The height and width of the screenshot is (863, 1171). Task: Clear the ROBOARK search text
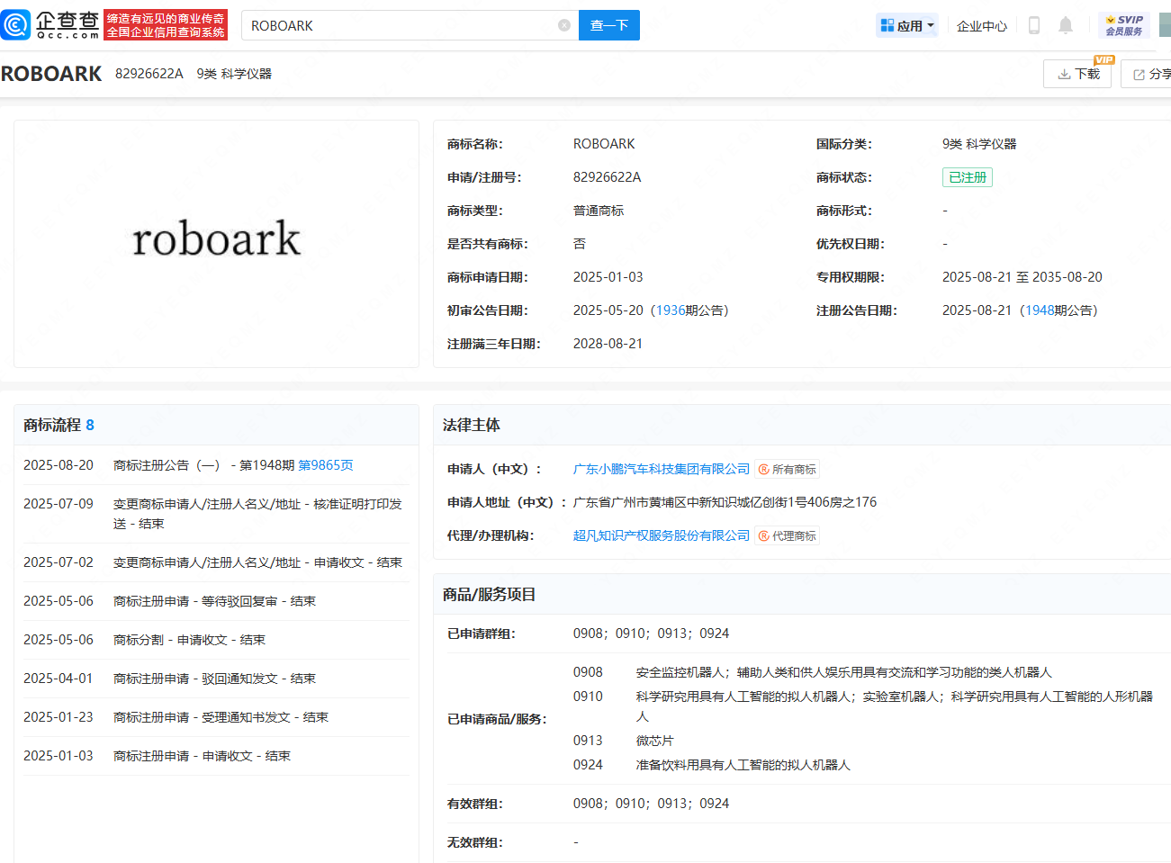[x=564, y=25]
